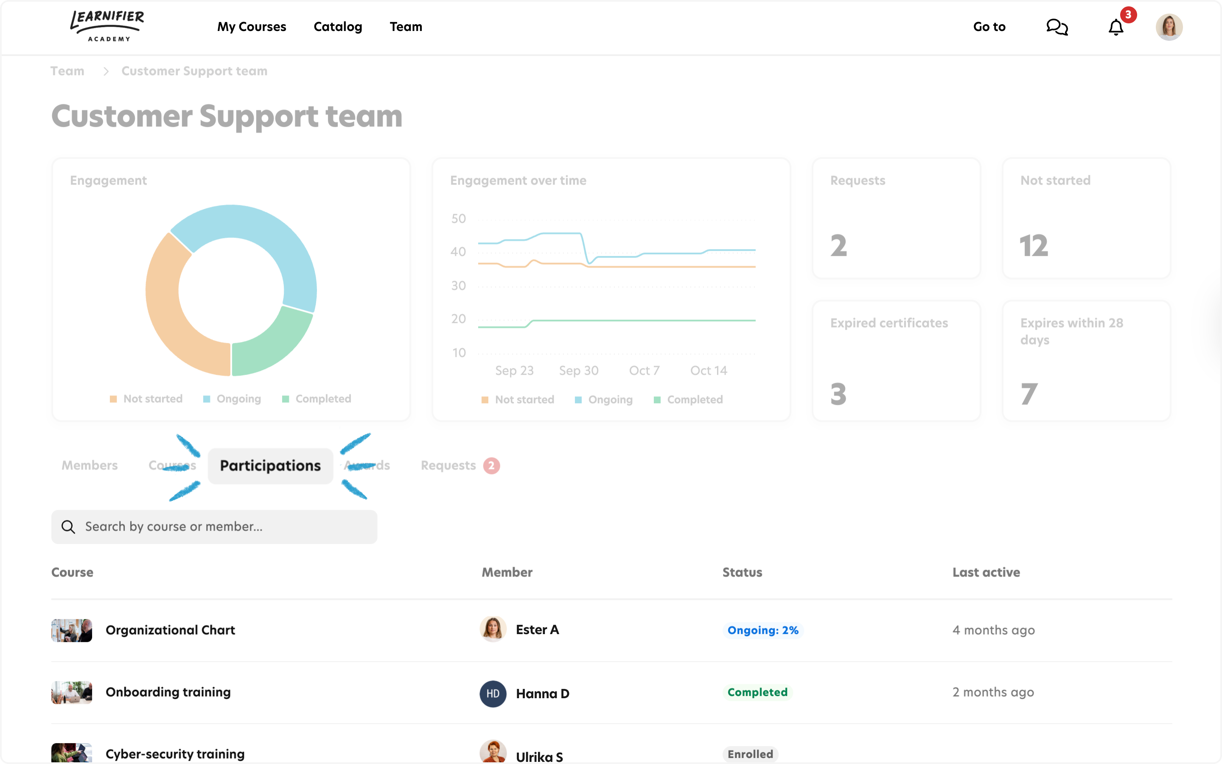
Task: Switch to the Members tab
Action: coord(90,465)
